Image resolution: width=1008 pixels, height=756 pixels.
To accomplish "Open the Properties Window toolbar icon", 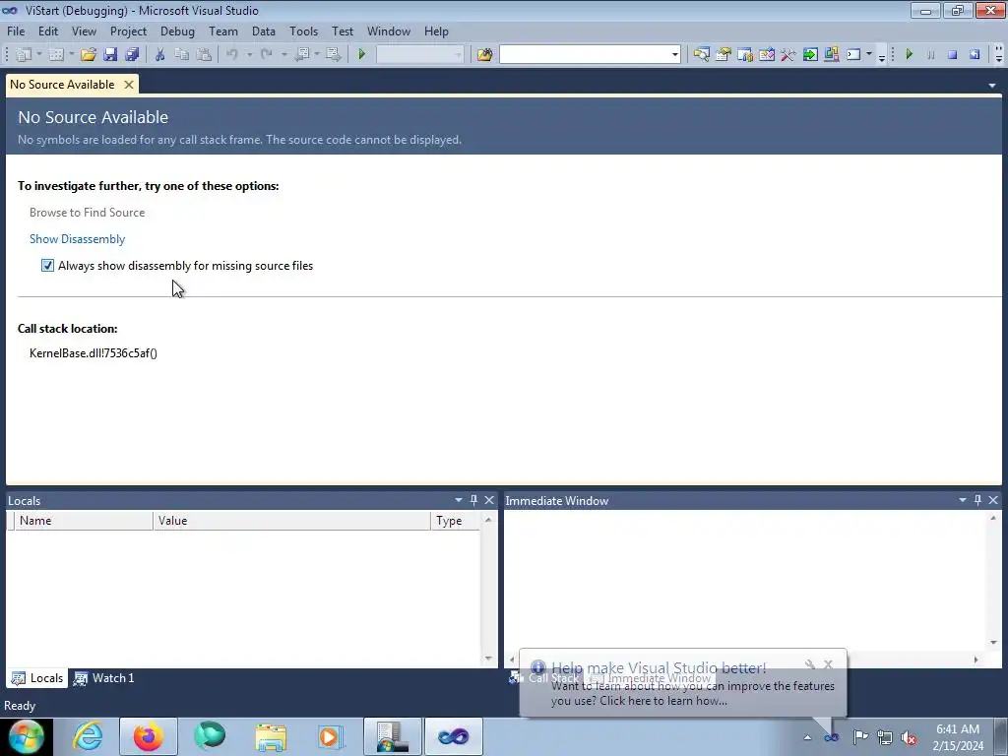I will (x=724, y=55).
